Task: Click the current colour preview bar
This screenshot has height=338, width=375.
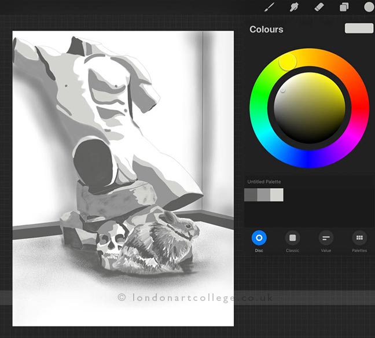Action: 359,28
